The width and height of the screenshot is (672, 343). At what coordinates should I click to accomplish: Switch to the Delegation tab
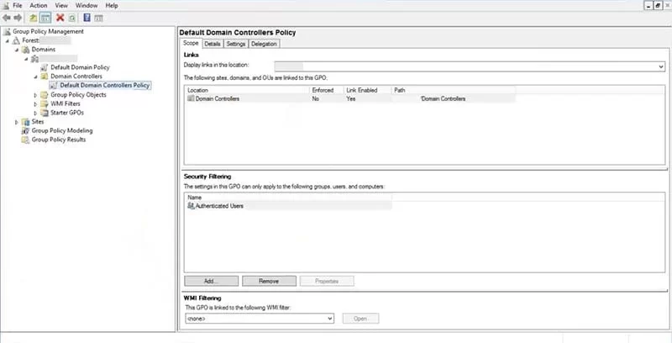tap(264, 44)
